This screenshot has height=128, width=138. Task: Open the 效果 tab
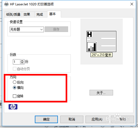(x=28, y=14)
